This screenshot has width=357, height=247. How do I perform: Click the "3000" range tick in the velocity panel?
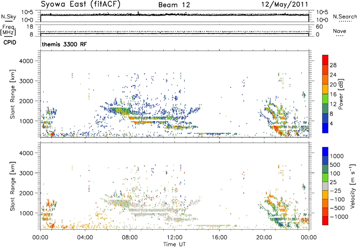pos(26,173)
